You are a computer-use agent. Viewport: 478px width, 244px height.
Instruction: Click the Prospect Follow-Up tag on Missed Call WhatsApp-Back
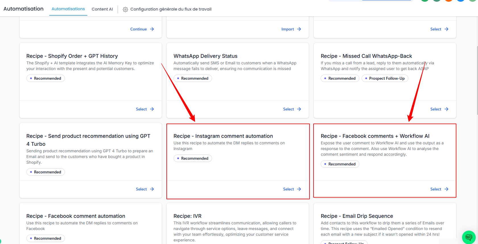385,78
